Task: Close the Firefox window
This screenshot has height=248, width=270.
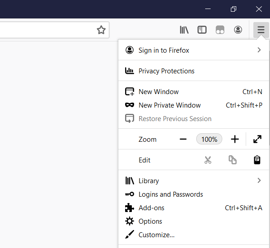Action: point(259,9)
